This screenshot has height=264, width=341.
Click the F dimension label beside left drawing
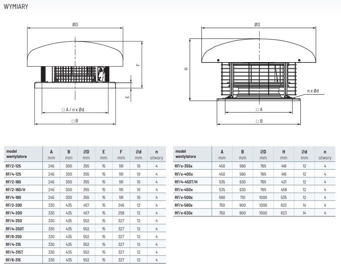[138, 65]
